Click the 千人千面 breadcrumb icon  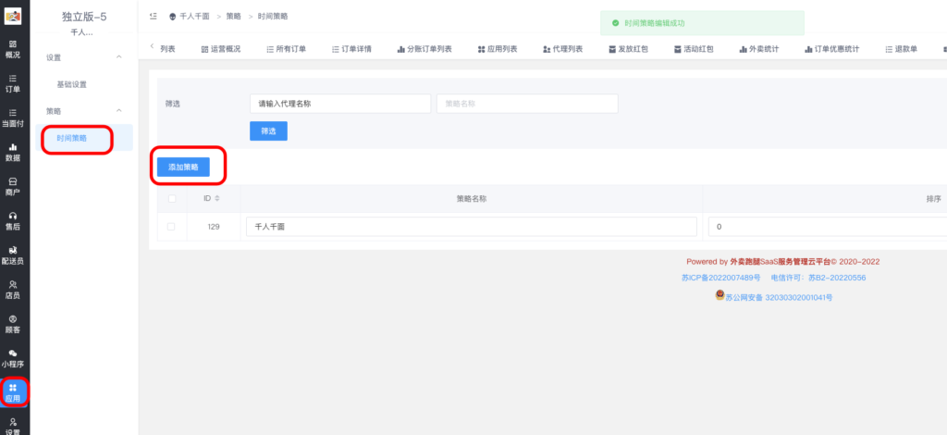pyautogui.click(x=173, y=17)
